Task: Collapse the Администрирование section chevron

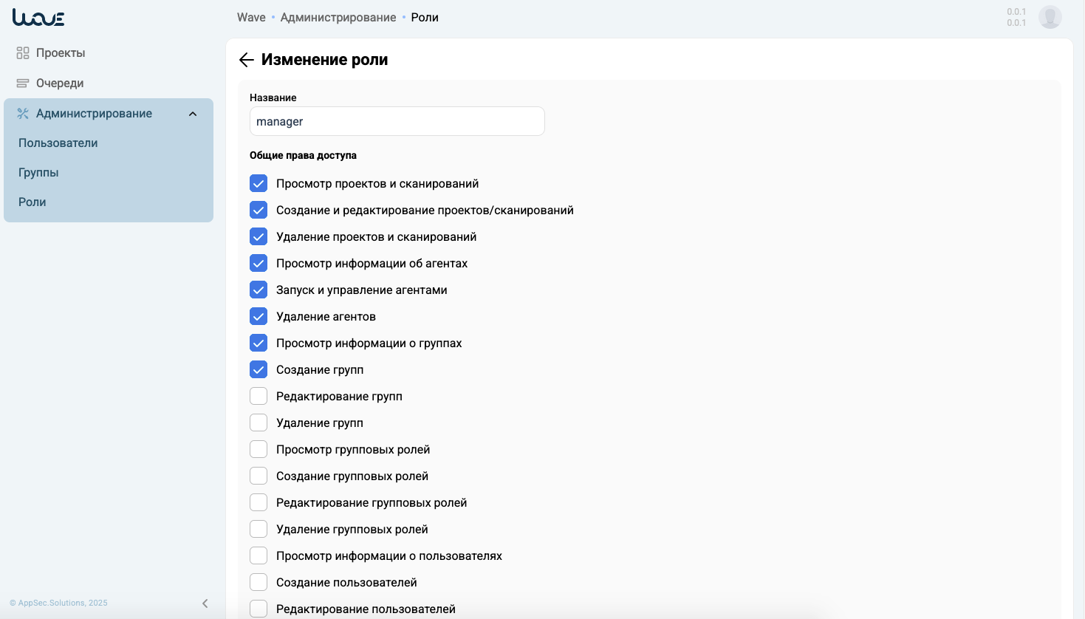Action: coord(193,114)
